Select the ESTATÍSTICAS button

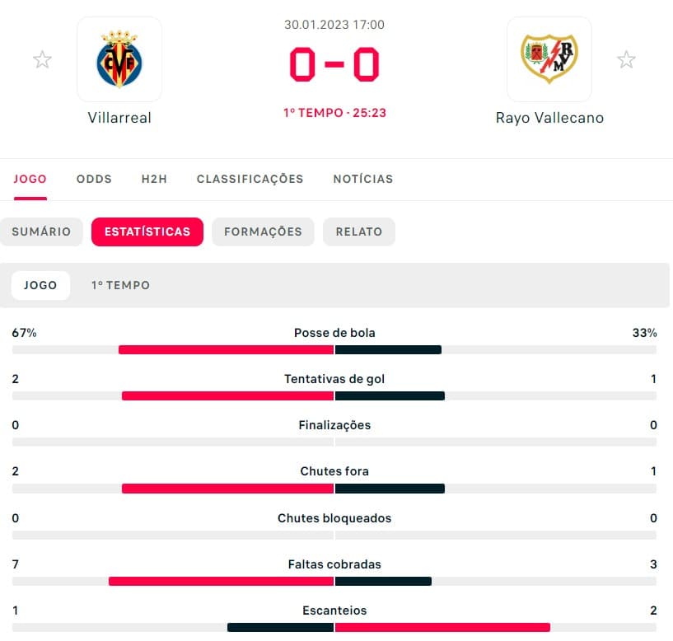tap(147, 232)
